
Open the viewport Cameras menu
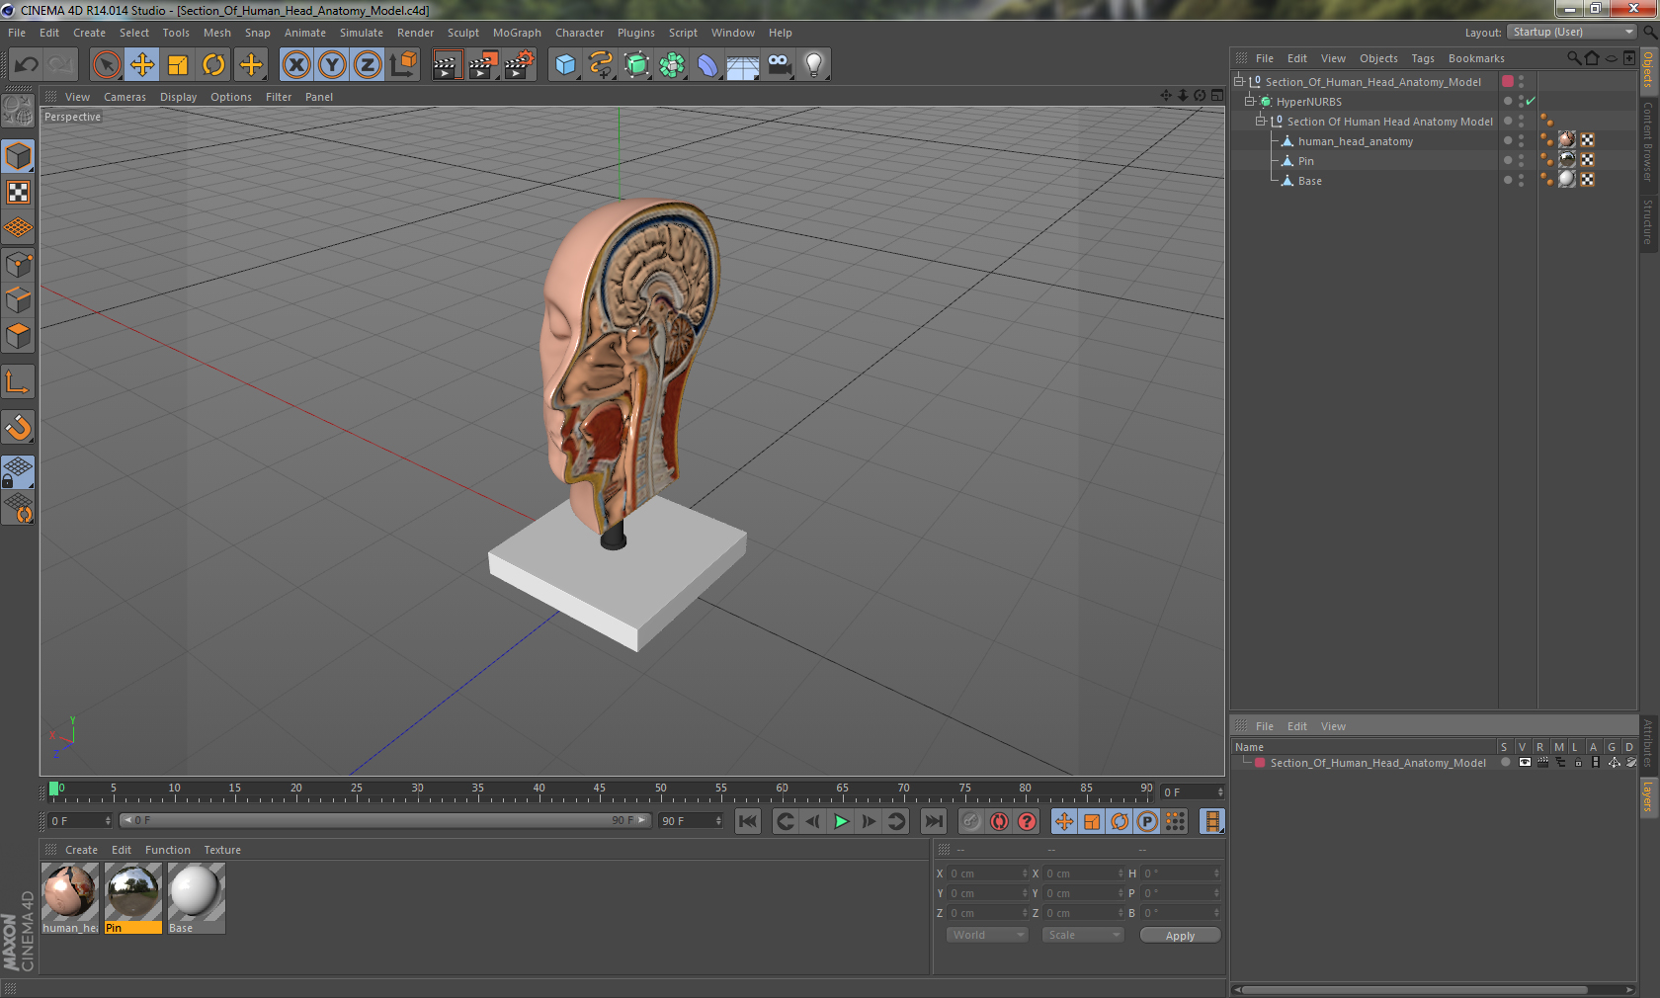pos(124,97)
